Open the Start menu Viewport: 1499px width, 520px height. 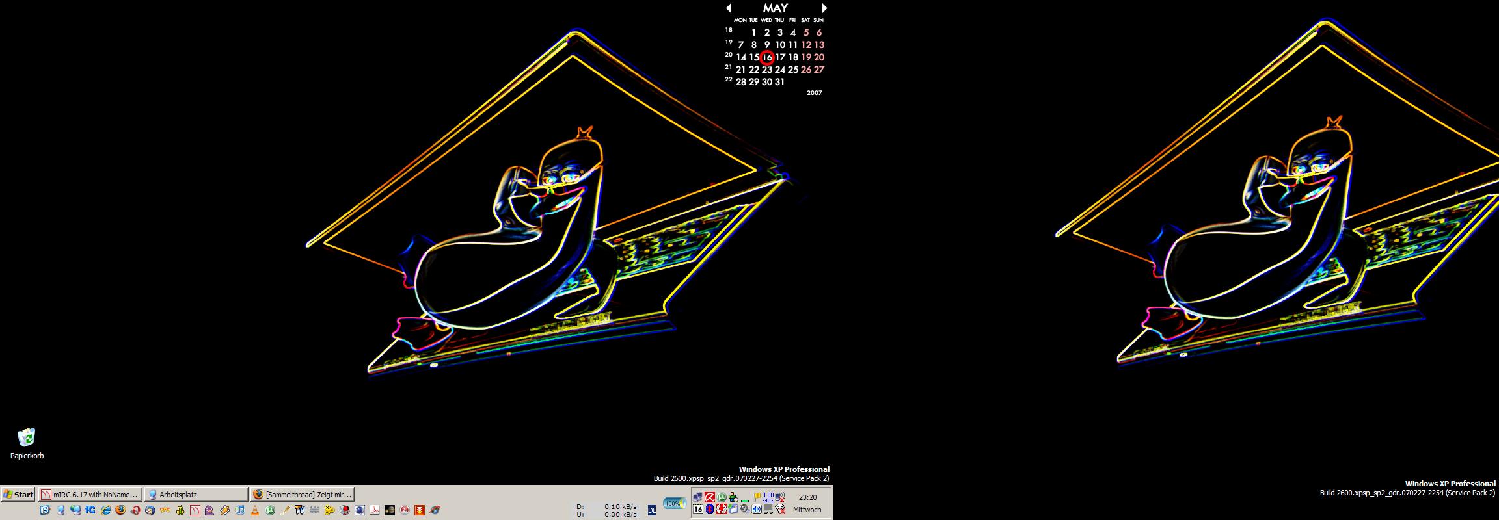click(18, 495)
